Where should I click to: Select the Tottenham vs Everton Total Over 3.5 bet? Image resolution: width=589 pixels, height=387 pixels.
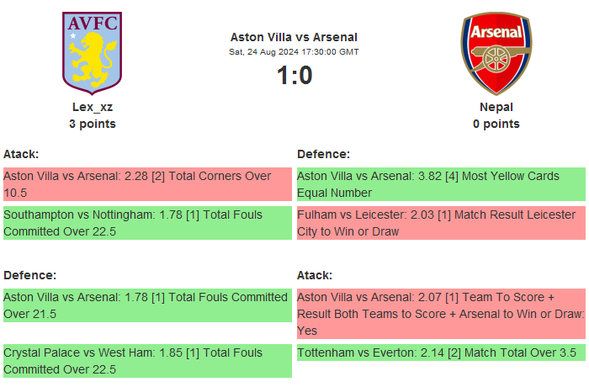pyautogui.click(x=441, y=353)
